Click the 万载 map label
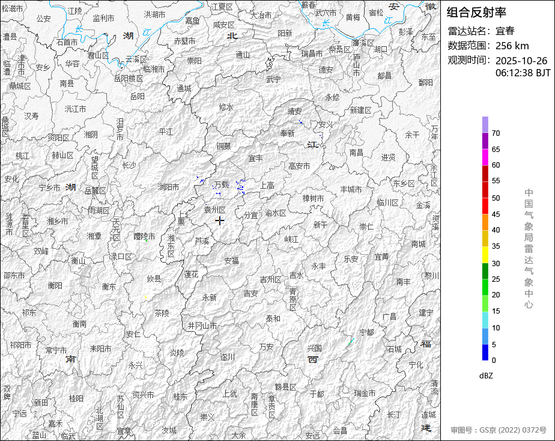Image resolution: width=555 pixels, height=441 pixels. coord(222,184)
